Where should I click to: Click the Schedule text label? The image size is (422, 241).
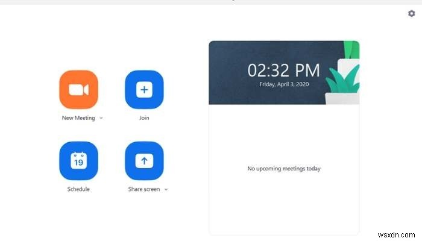tap(78, 189)
